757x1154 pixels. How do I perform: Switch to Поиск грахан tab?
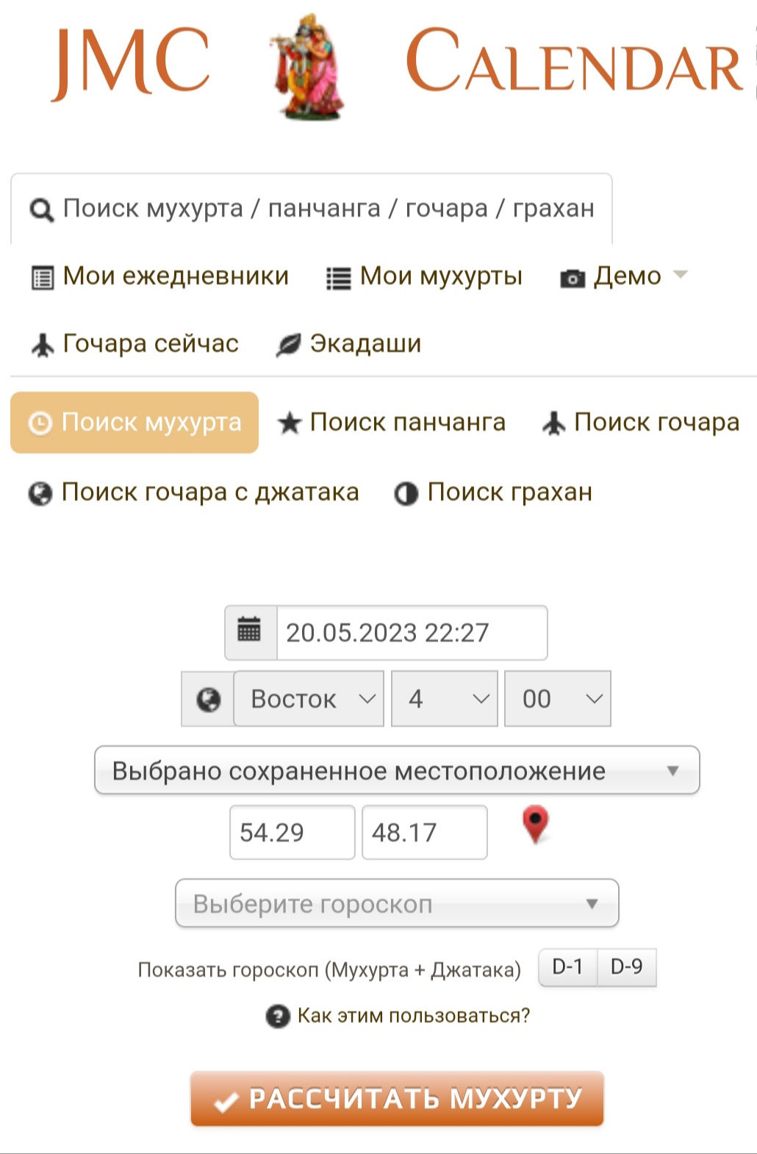pos(493,492)
